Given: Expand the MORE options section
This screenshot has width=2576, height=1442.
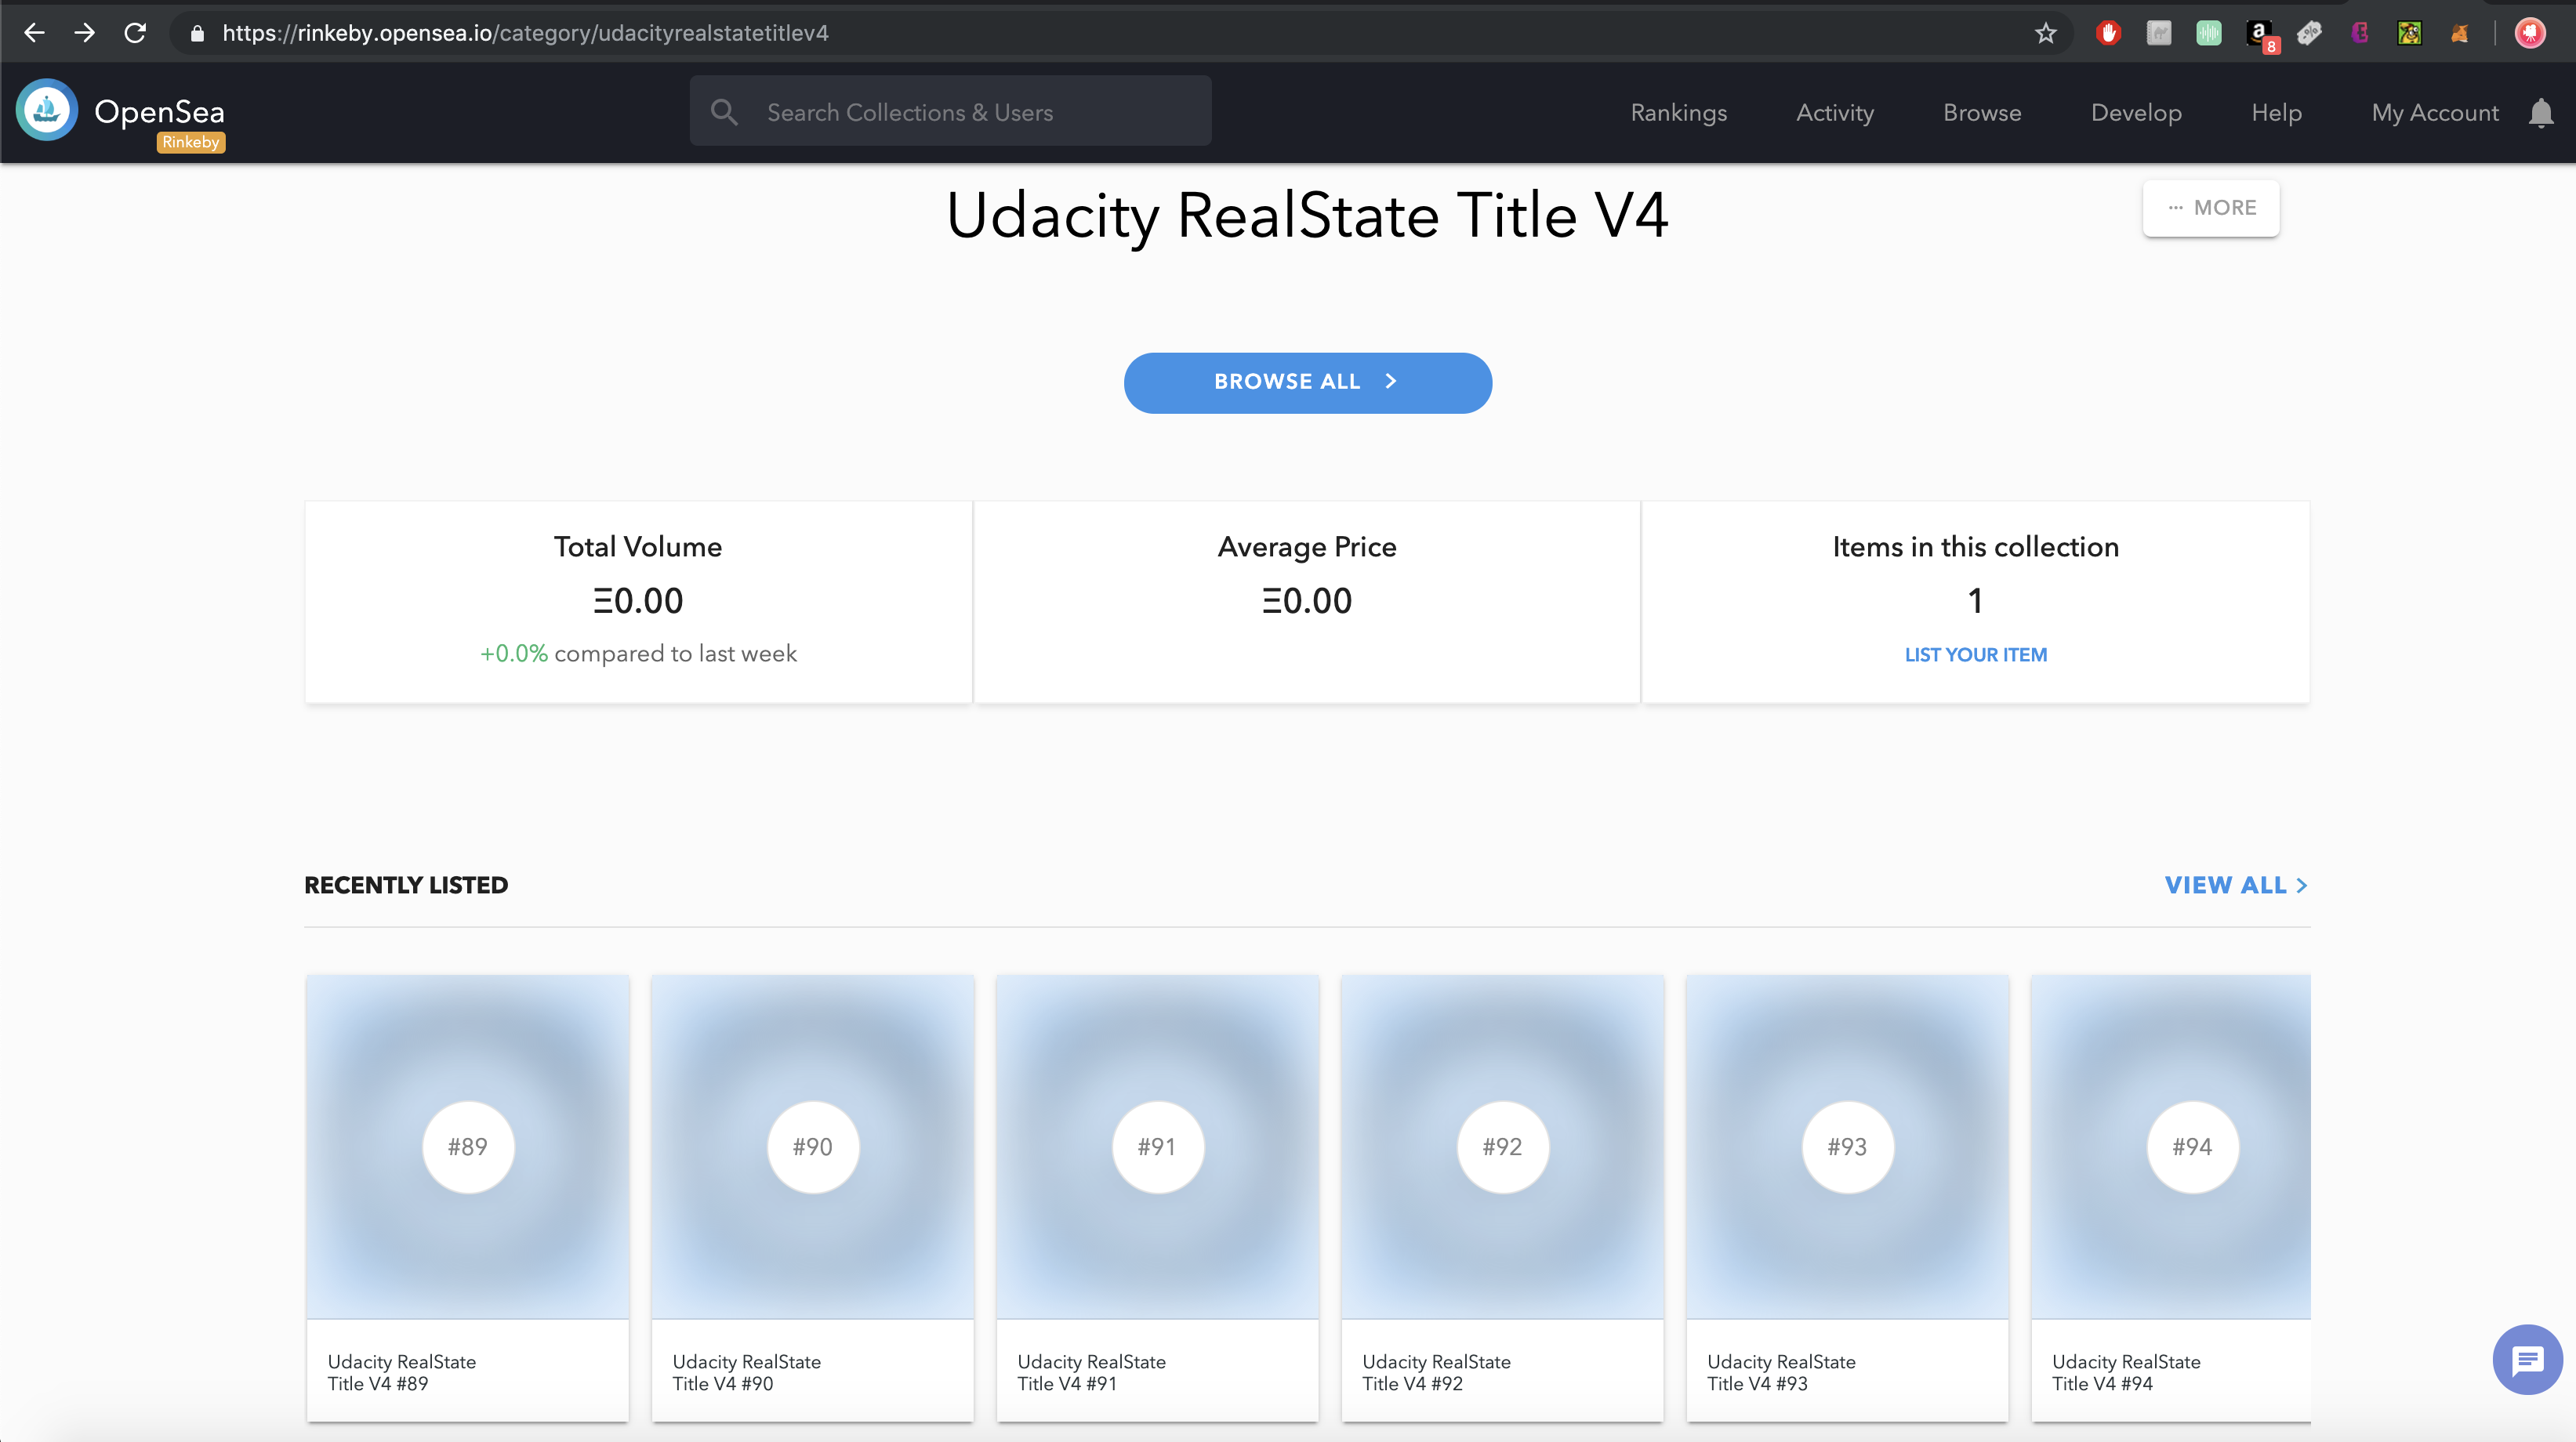Looking at the screenshot, I should click(x=2210, y=207).
